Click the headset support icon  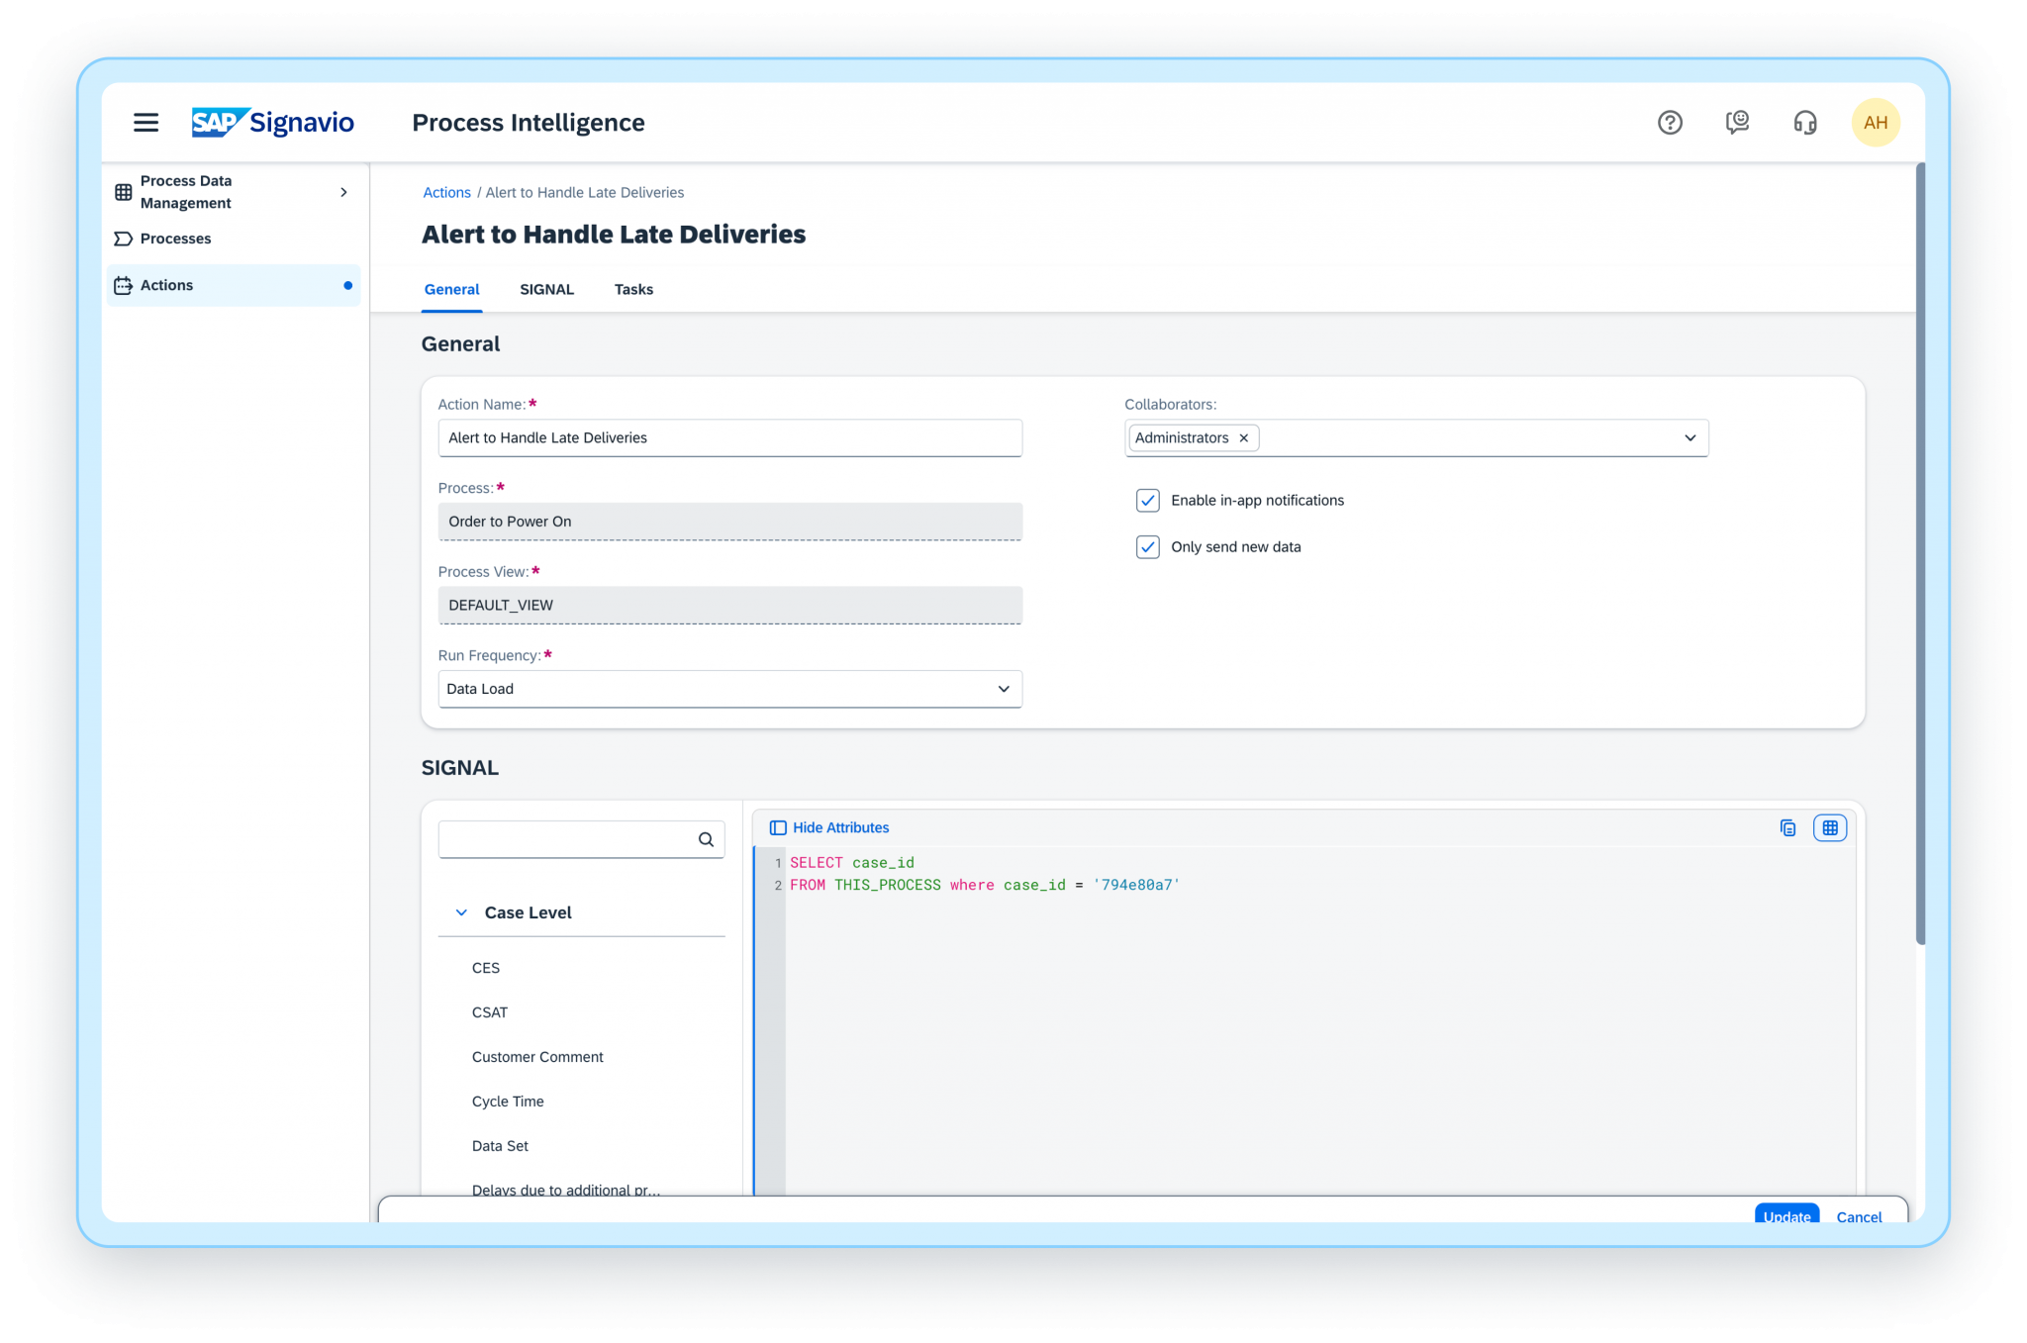tap(1804, 122)
